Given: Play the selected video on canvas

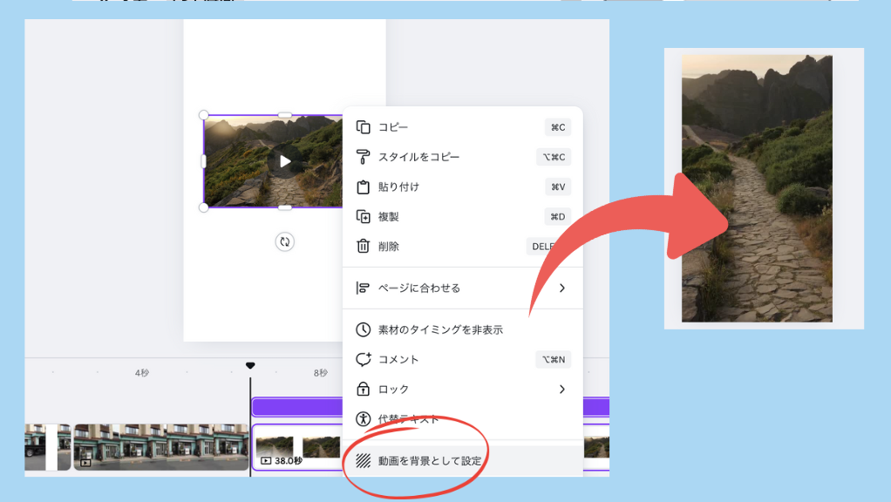Looking at the screenshot, I should [x=285, y=162].
